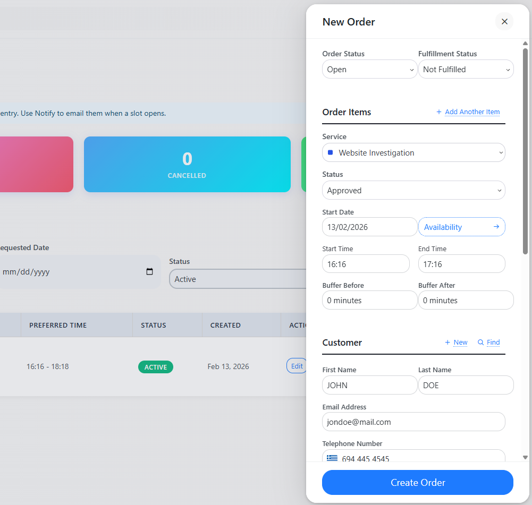Open the Order Status dropdown
This screenshot has width=532, height=505.
pos(369,70)
